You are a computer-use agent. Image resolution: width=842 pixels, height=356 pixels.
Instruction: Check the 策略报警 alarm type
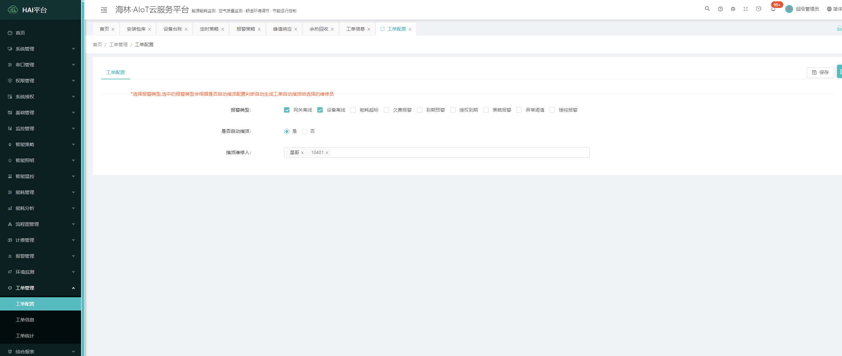pos(486,110)
